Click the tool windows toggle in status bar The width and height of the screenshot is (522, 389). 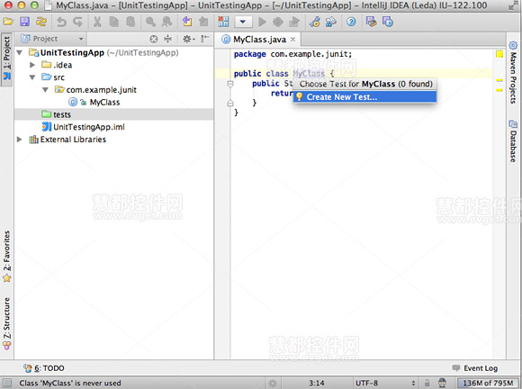[x=7, y=383]
